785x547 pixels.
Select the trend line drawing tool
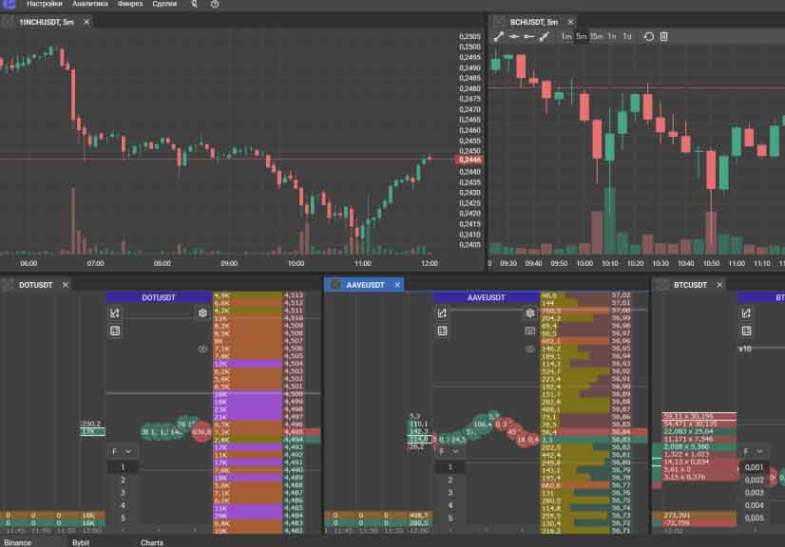click(499, 36)
